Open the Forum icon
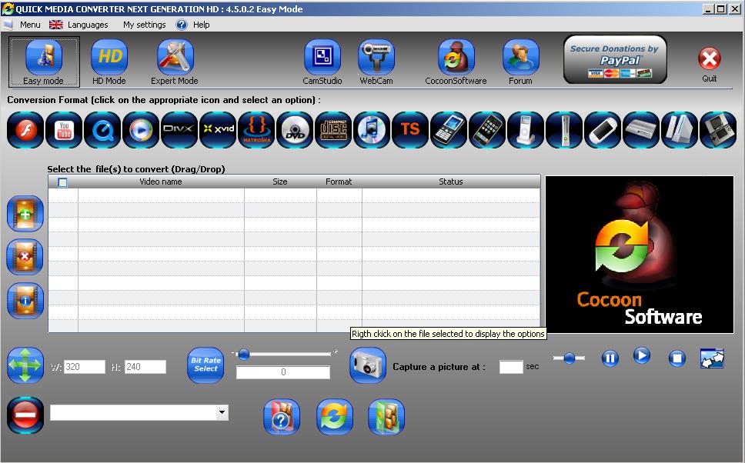 pos(521,62)
